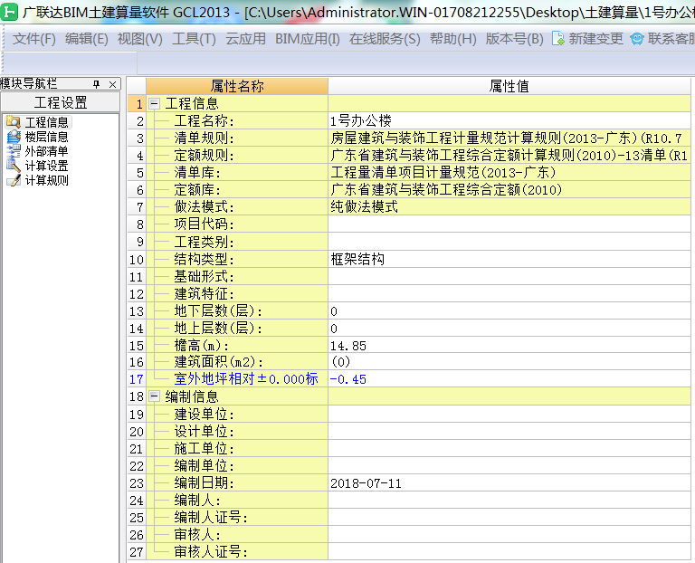Open the 帮助(H) menu

[x=453, y=39]
